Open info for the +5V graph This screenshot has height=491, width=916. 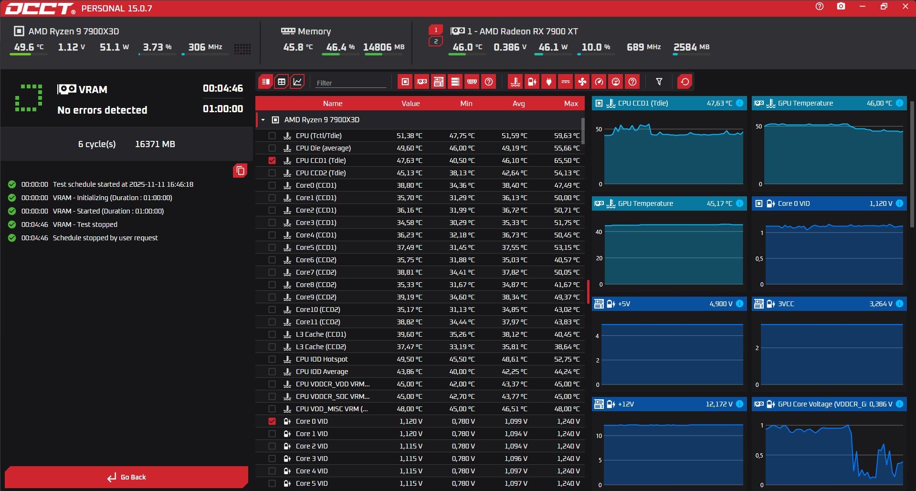click(739, 304)
